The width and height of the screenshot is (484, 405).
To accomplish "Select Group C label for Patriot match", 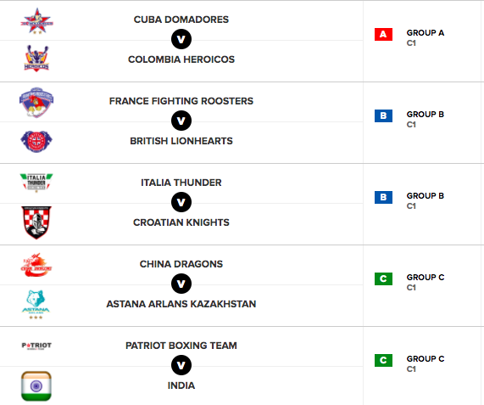I will tap(426, 359).
